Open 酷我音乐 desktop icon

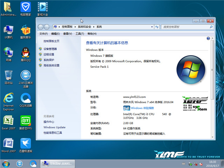[26, 32]
